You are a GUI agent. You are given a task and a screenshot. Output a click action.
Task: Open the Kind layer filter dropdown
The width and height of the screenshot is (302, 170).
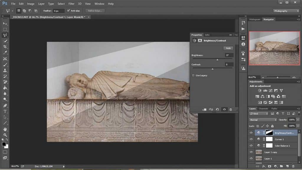tap(258, 114)
